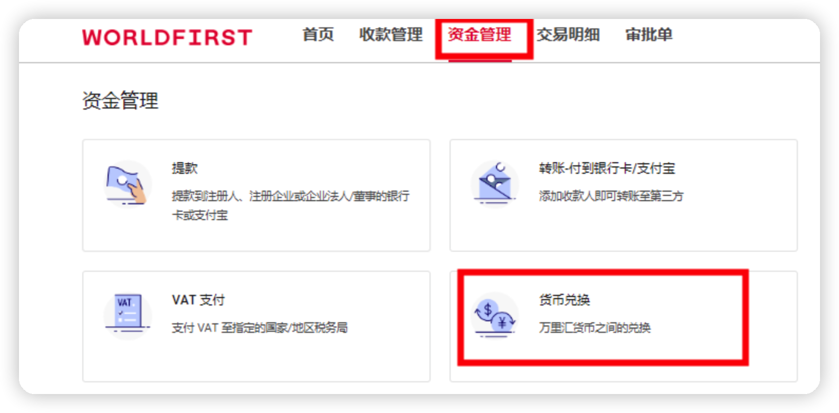Click the 提款 card title
The height and width of the screenshot is (413, 839).
185,168
